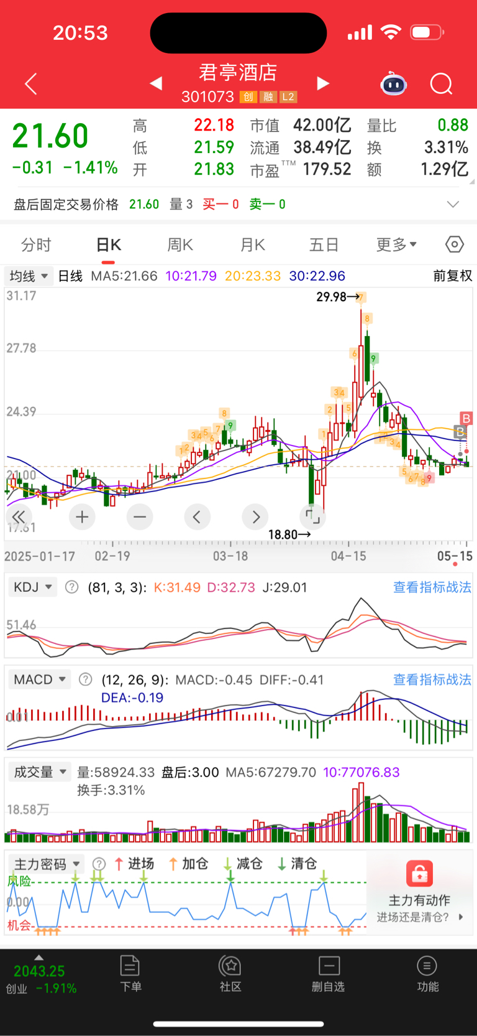Screen dimensions: 477x1036
Task: Tap the red B marker on chart
Action: [x=466, y=418]
